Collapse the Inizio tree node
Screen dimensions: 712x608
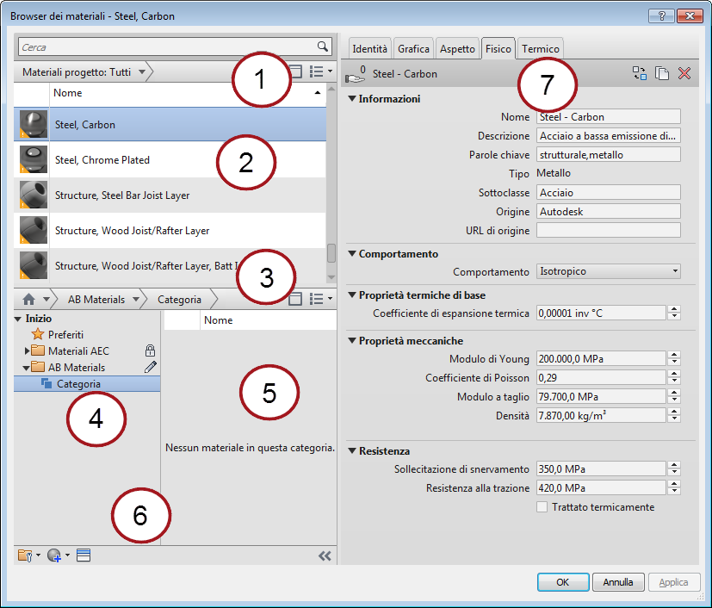click(x=18, y=319)
